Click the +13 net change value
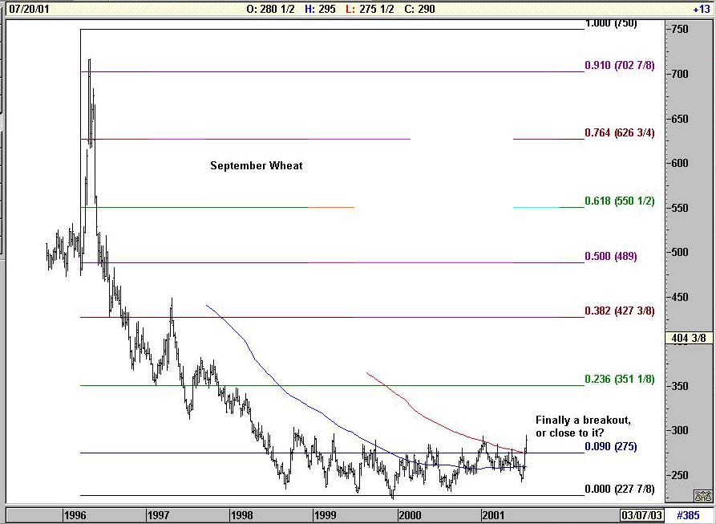Screen dimensions: 716x524 (x=701, y=9)
